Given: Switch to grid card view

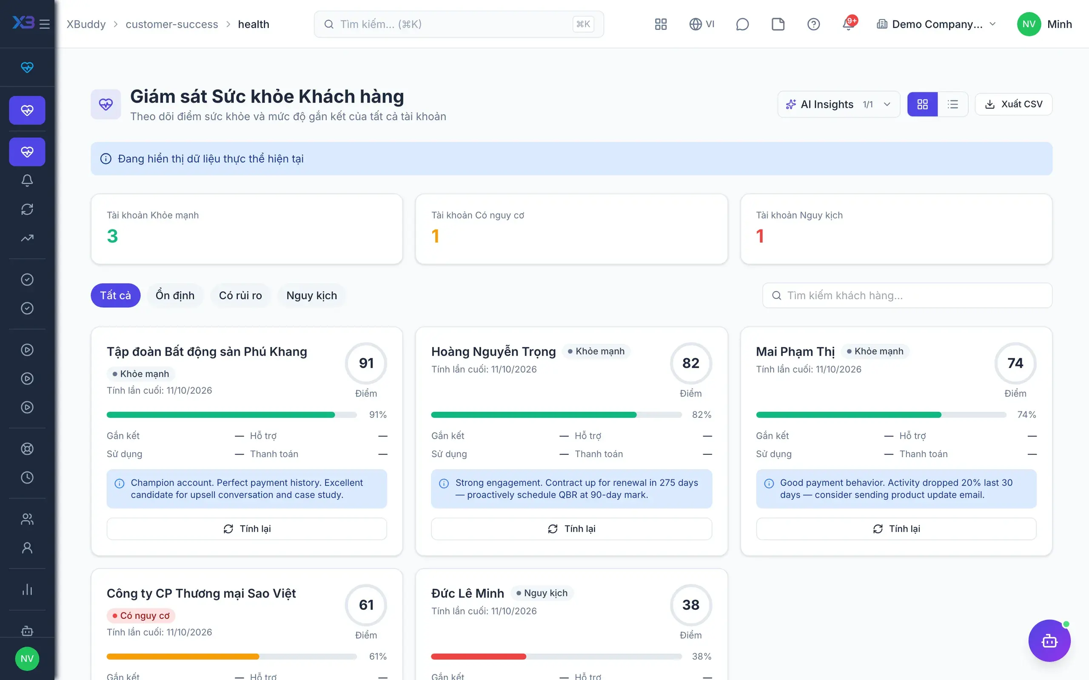Looking at the screenshot, I should tap(923, 105).
